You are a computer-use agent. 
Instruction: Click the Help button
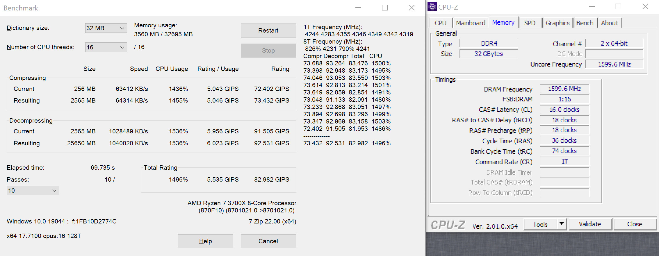[205, 241]
